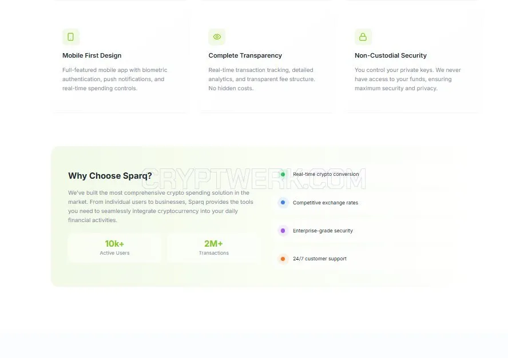Click the Real-time crypto conversion text

point(326,174)
